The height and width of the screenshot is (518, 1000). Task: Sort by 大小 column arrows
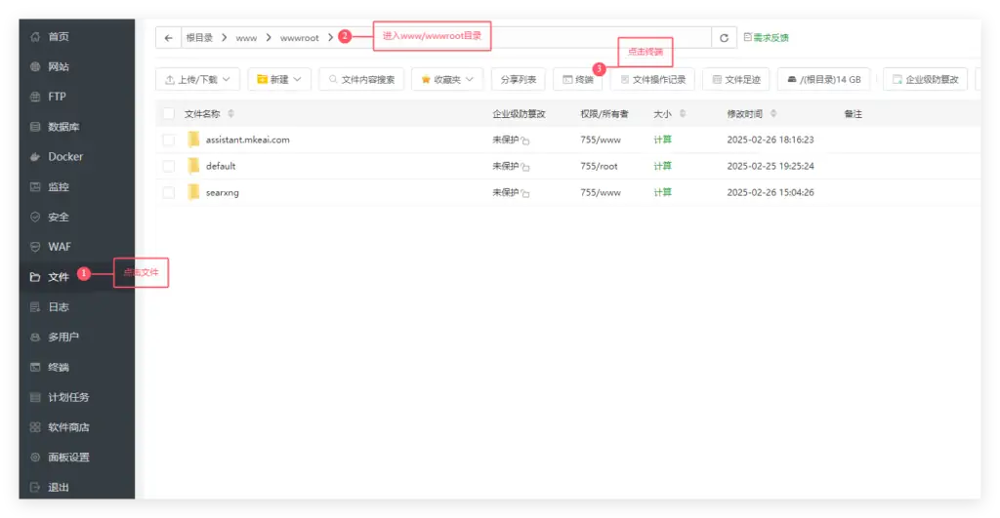click(683, 114)
